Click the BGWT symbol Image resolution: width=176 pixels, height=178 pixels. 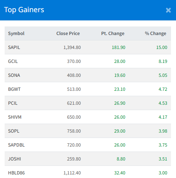pos(14,89)
